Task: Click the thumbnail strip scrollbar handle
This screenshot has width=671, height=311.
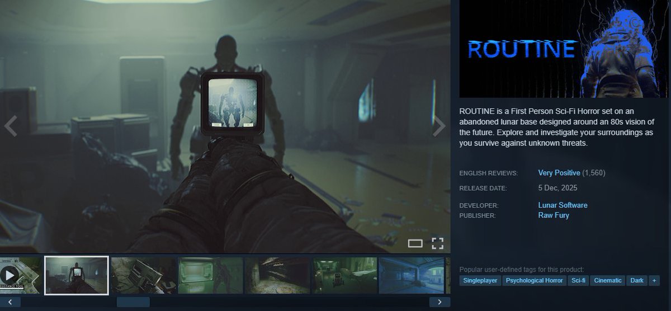Action: 133,302
